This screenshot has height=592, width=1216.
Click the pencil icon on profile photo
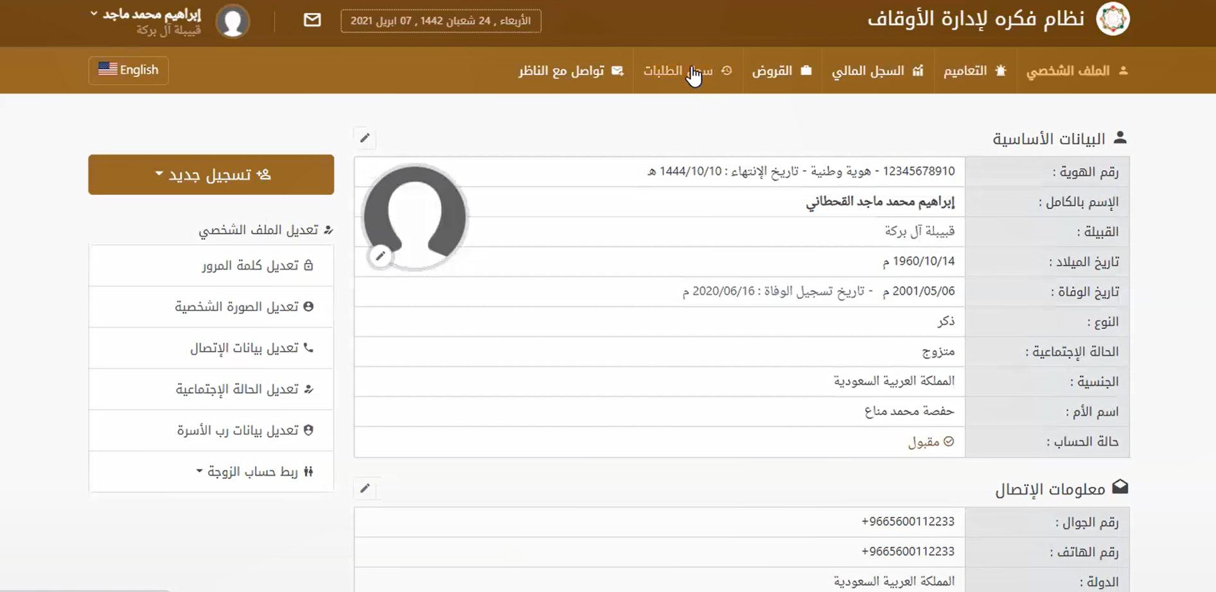click(380, 256)
